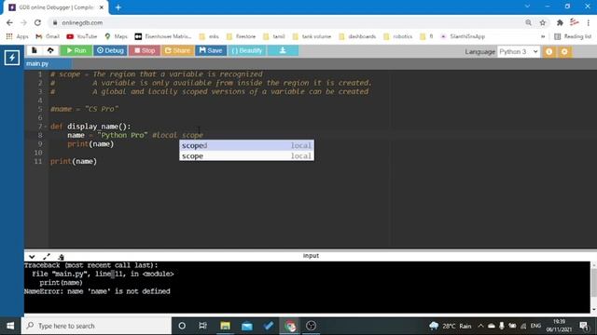The height and width of the screenshot is (335, 597).
Task: Open the notification center icon
Action: 584,326
